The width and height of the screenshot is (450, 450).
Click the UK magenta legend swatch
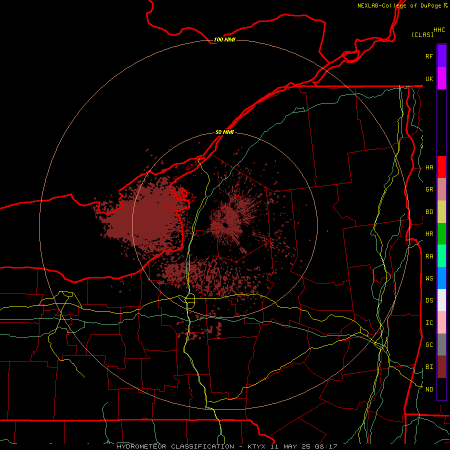(x=441, y=78)
